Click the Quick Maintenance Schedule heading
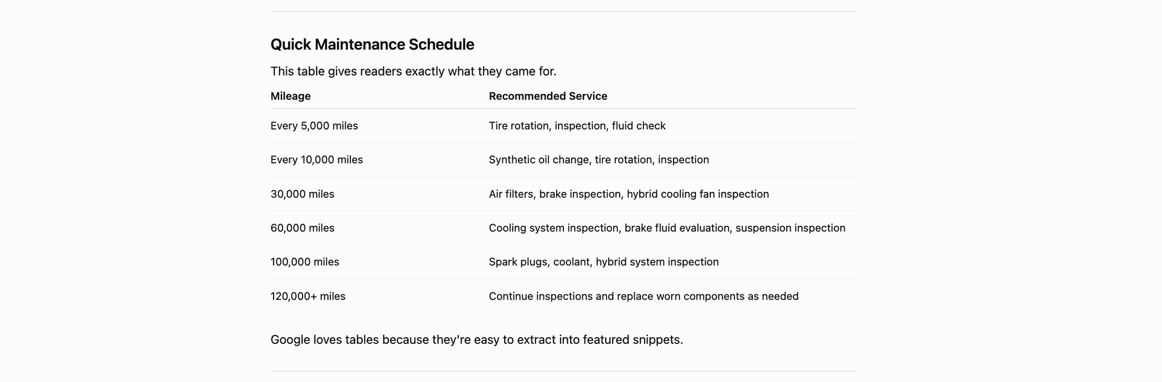 point(372,44)
